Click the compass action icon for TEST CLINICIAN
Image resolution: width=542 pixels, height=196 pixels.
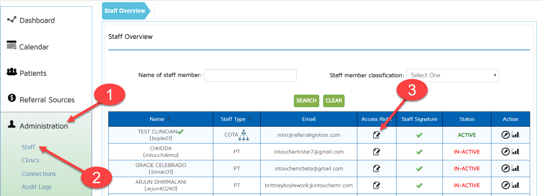tap(505, 135)
